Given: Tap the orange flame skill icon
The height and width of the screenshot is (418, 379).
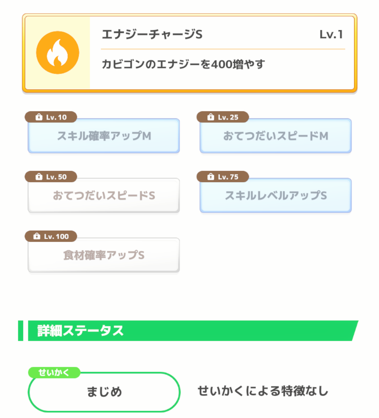Looking at the screenshot, I should click(x=58, y=53).
